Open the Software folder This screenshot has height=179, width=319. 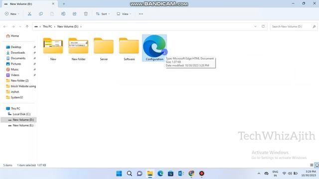(129, 49)
